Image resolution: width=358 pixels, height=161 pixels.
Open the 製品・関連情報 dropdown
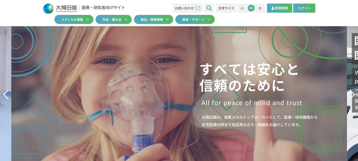coord(153,20)
